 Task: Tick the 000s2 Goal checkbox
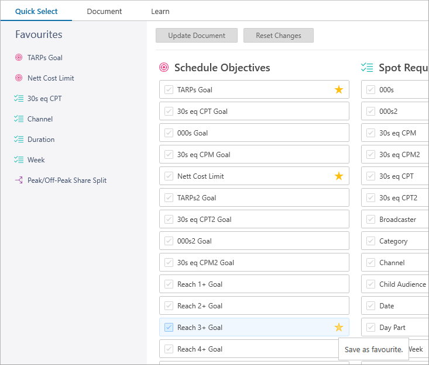click(x=169, y=241)
